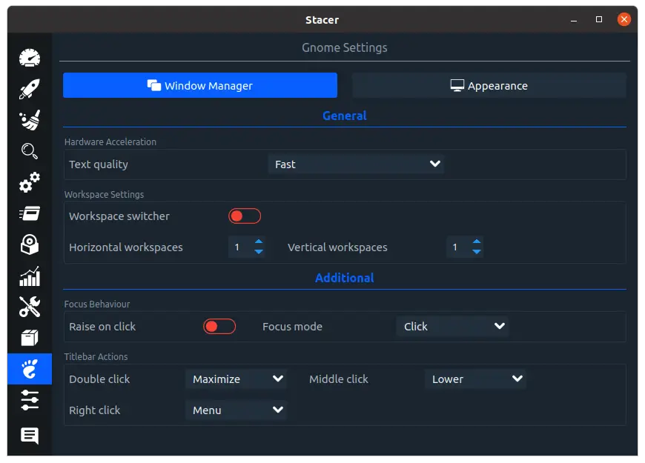The height and width of the screenshot is (463, 645).
Task: Open the Middle click Lower dropdown
Action: coord(475,379)
